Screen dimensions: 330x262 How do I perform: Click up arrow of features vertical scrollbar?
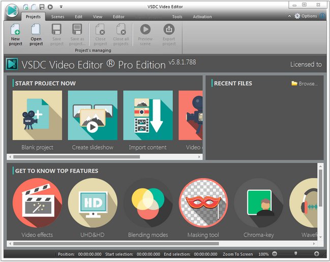320,166
